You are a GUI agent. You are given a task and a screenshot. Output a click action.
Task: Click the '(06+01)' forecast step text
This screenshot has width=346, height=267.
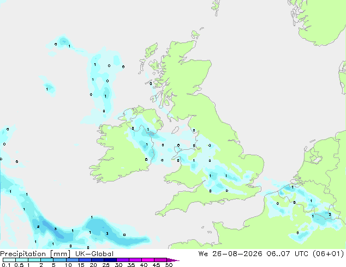(x=329, y=254)
